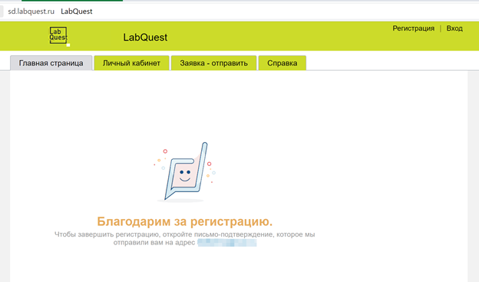
Task: Click the blurred email address
Action: tap(227, 243)
